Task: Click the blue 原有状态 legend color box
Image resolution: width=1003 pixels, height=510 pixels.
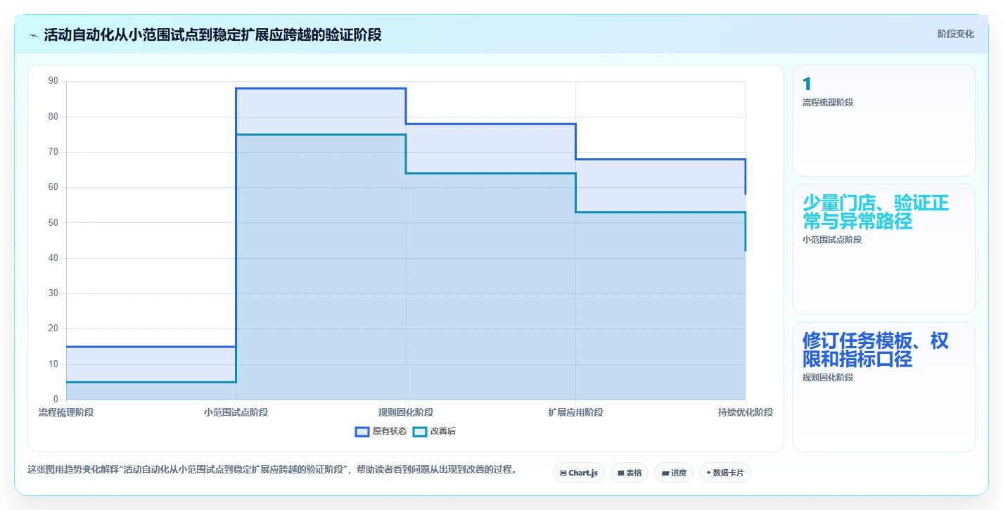Action: pos(362,431)
